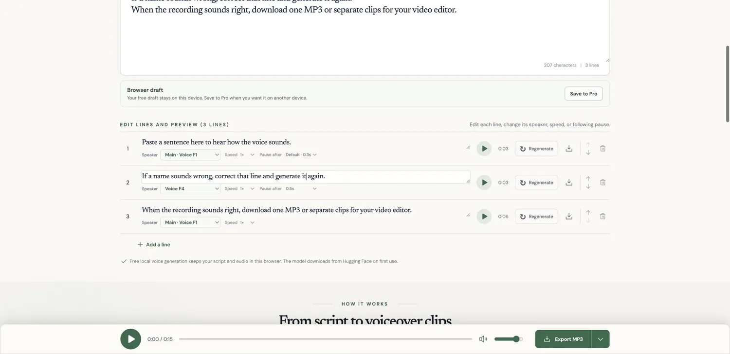Change speed dropdown for line 3
Screen dimensions: 730x354
point(247,223)
